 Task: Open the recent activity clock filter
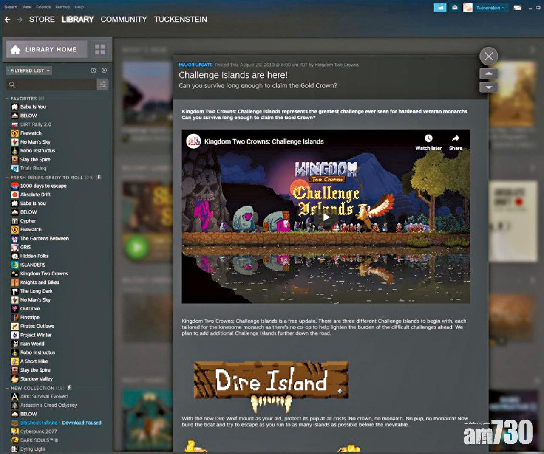coord(93,70)
